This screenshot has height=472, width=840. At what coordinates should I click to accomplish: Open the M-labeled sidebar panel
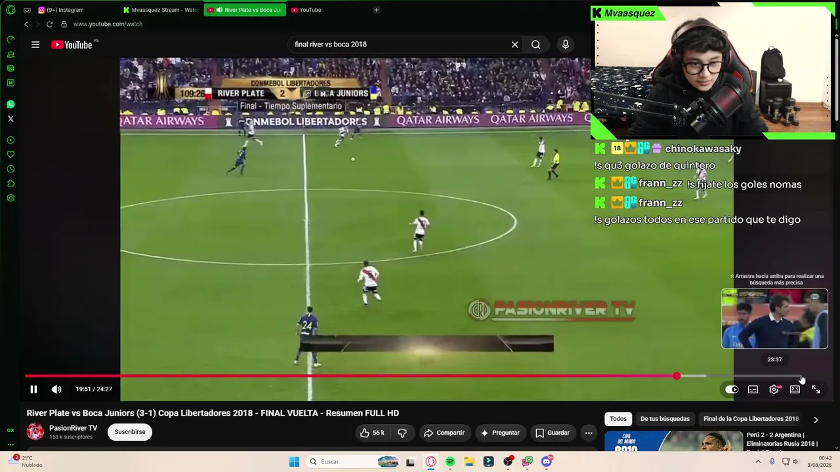[x=10, y=83]
